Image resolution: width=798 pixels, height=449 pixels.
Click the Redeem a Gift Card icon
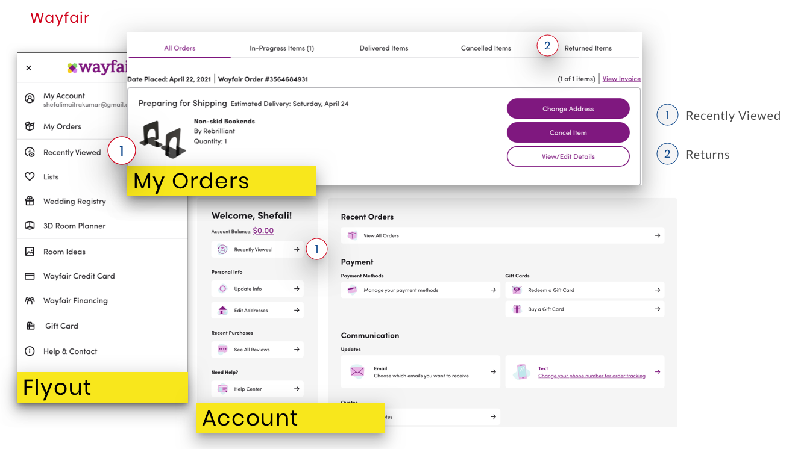[517, 290]
